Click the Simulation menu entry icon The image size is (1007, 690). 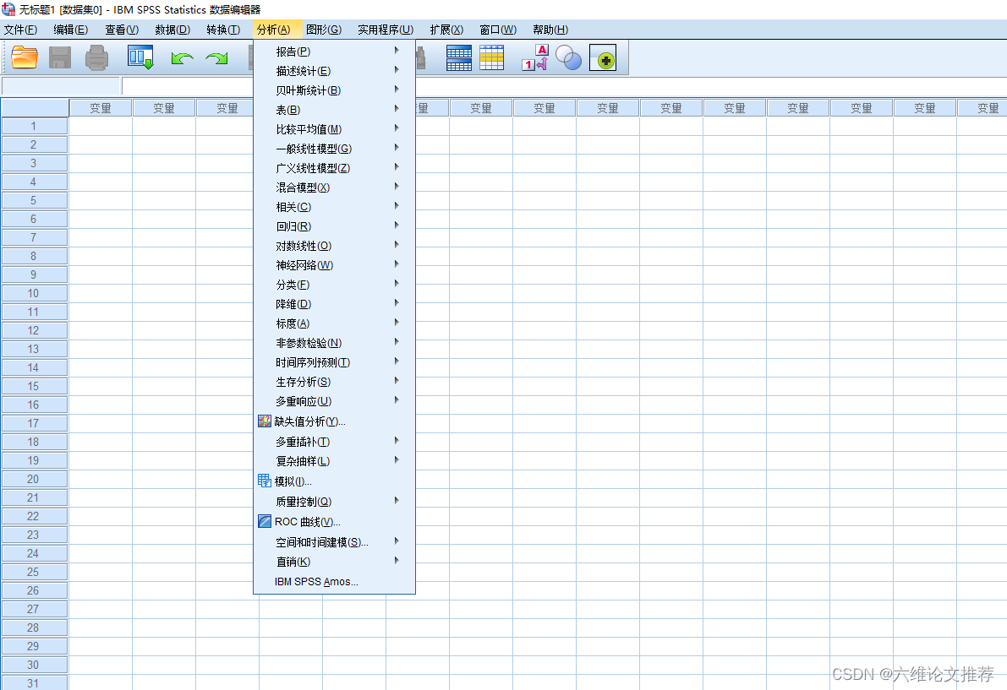tap(265, 481)
